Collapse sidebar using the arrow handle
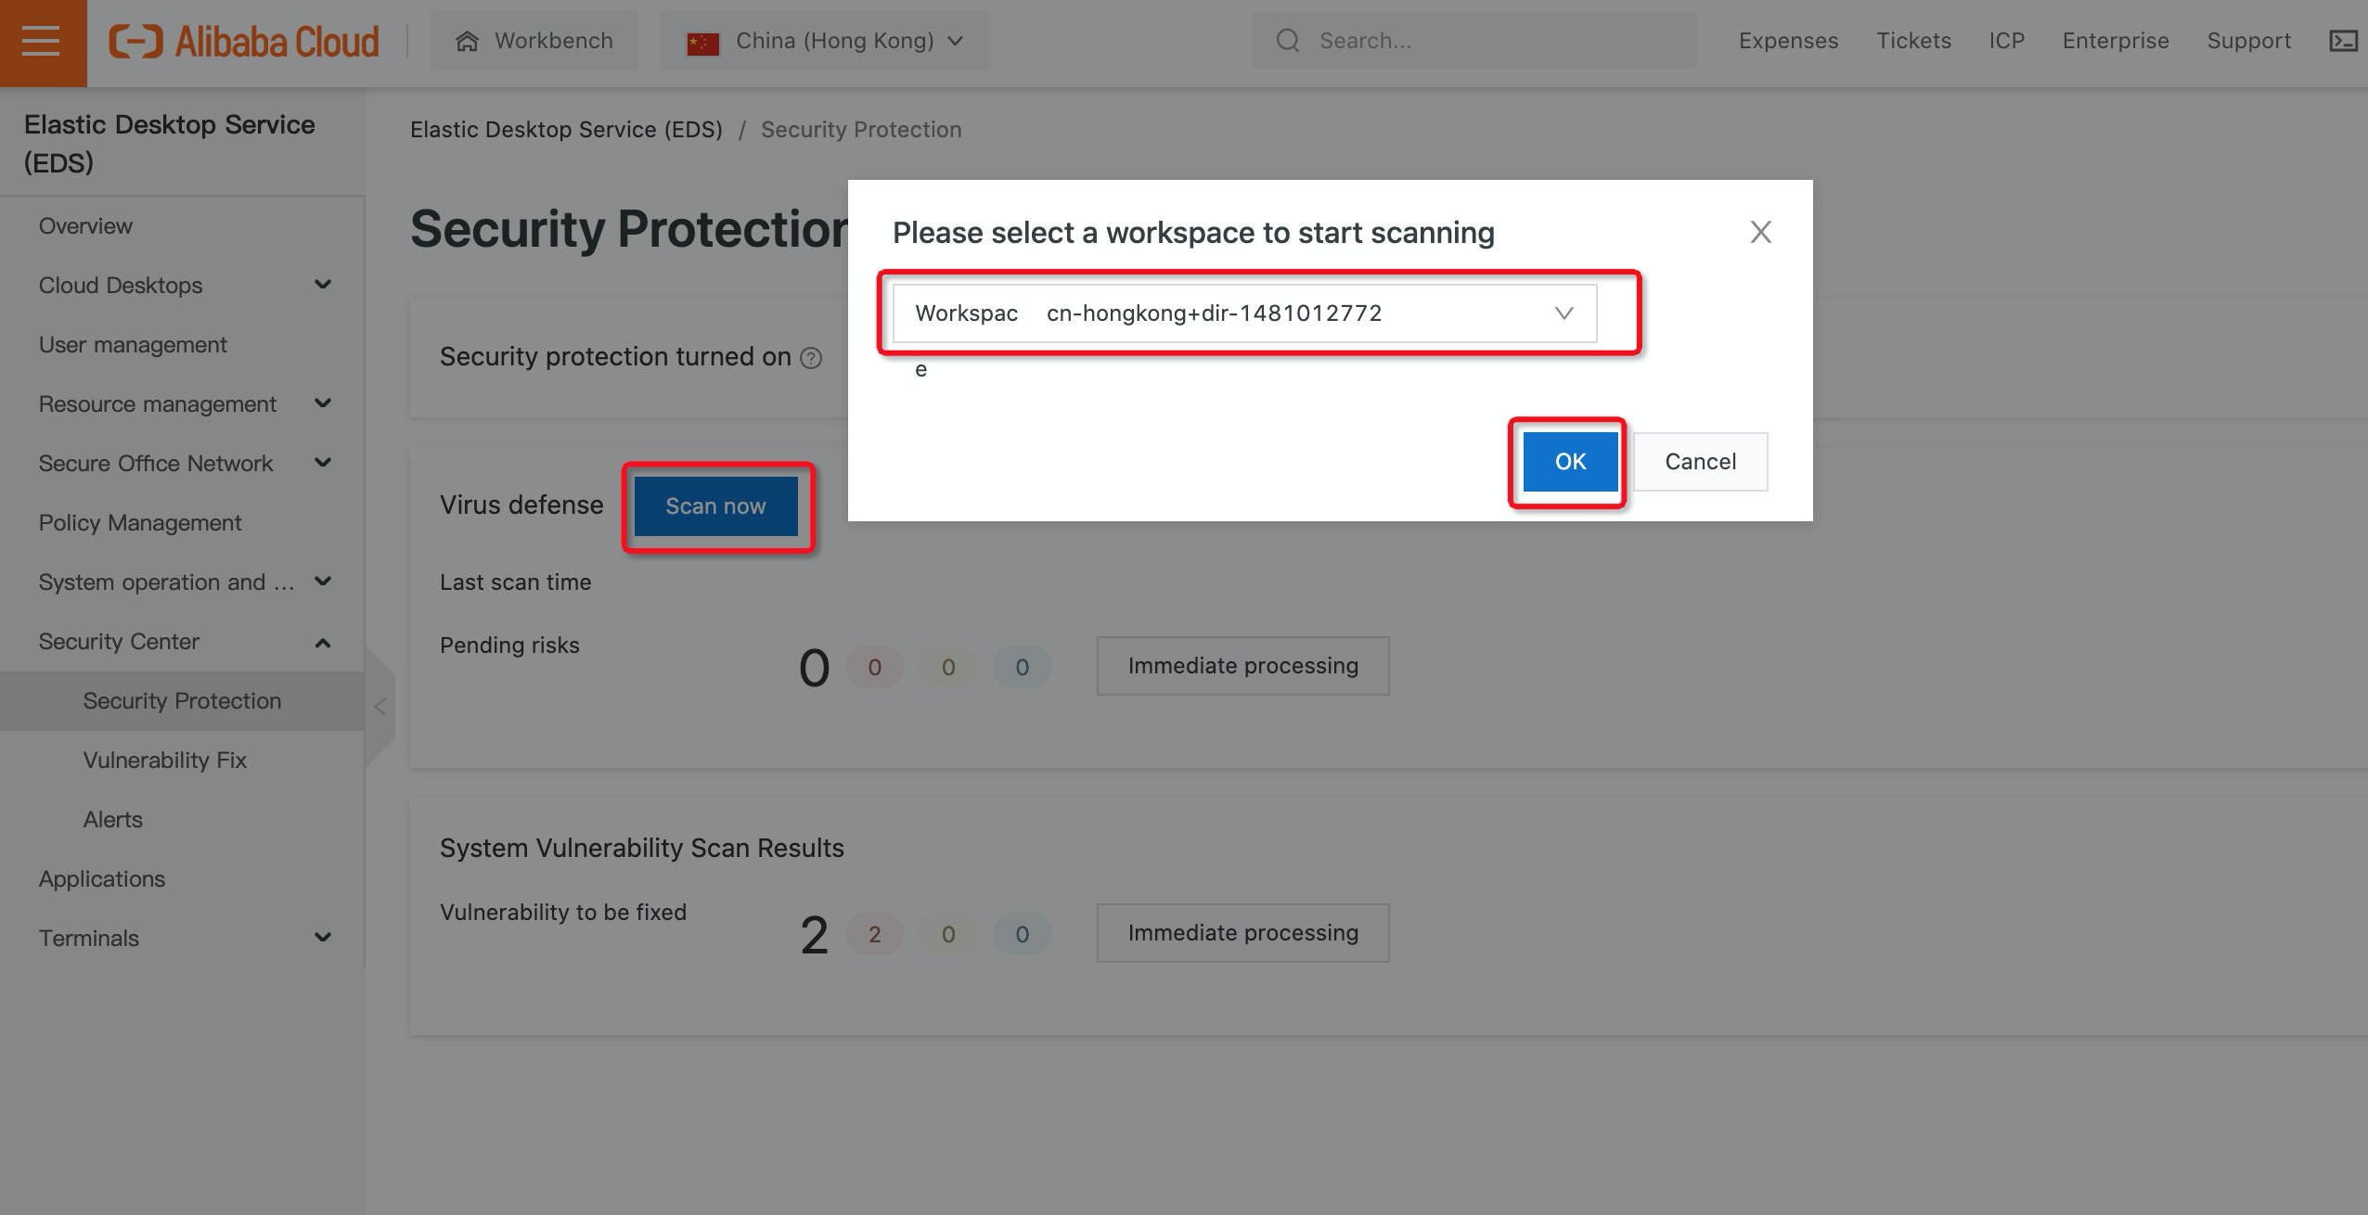Image resolution: width=2368 pixels, height=1215 pixels. 380,707
